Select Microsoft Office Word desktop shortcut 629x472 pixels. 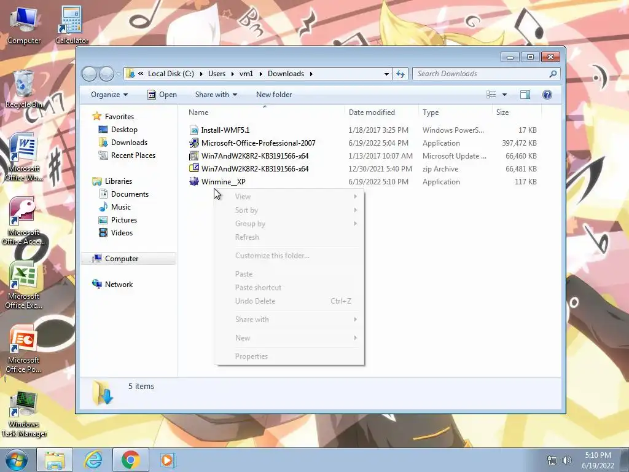tap(24, 157)
